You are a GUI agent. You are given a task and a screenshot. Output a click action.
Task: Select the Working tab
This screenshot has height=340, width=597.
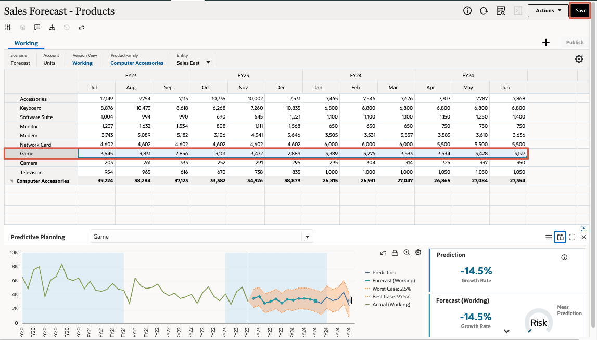26,43
